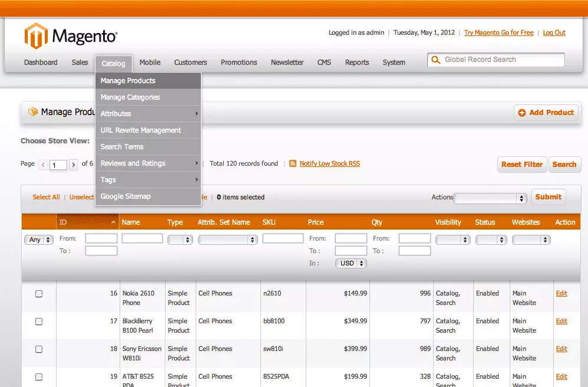Image resolution: width=588 pixels, height=387 pixels.
Task: Expand the Attributes submenu
Action: pos(148,114)
